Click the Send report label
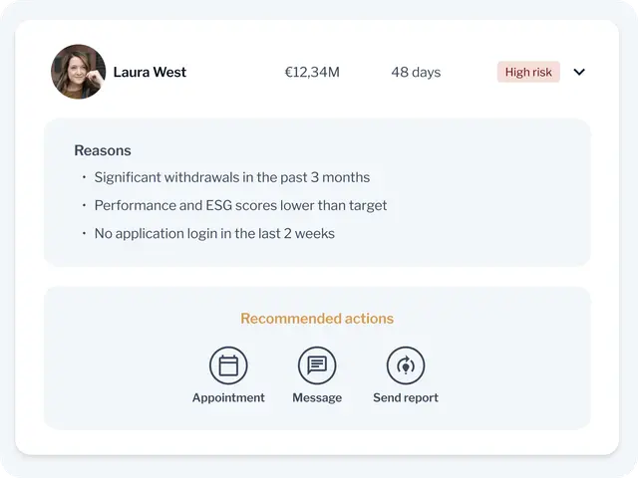The height and width of the screenshot is (478, 638). point(406,398)
